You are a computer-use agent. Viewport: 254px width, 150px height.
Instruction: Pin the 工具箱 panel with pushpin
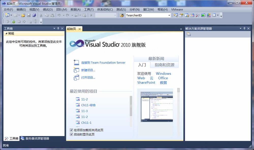click(x=58, y=28)
